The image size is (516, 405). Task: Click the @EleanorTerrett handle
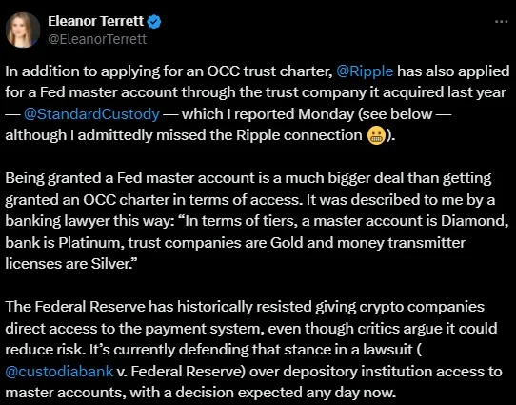[97, 39]
